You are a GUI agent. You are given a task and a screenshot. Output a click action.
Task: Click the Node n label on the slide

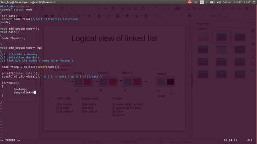point(162,74)
